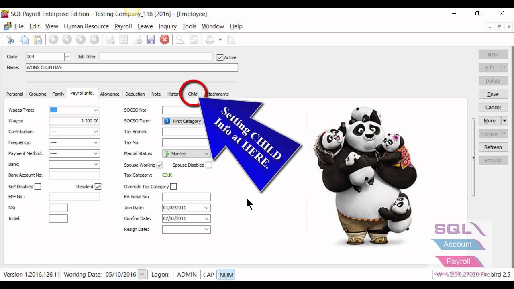
Task: Click the Find magnifier toolbar icon
Action: [x=180, y=39]
